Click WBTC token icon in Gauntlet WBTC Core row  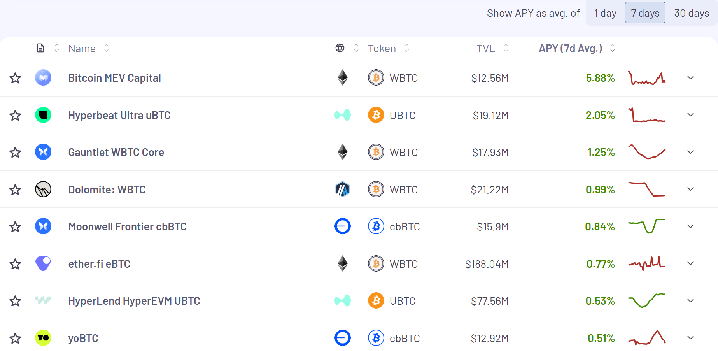coord(376,152)
